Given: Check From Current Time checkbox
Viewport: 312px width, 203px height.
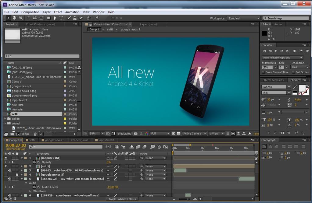Looking at the screenshot, I should coord(263,72).
